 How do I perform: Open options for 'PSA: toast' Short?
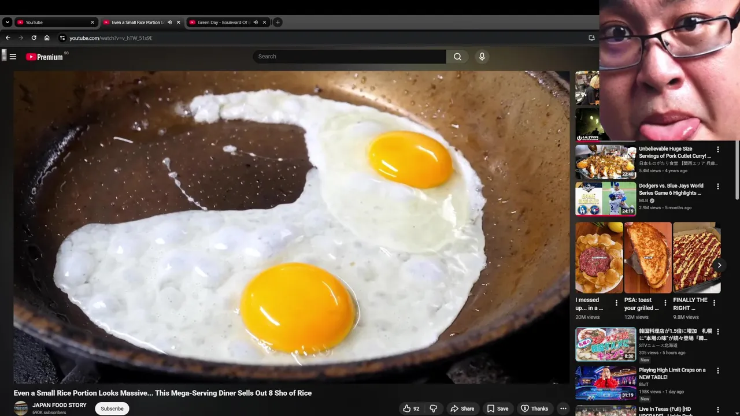[x=665, y=303]
